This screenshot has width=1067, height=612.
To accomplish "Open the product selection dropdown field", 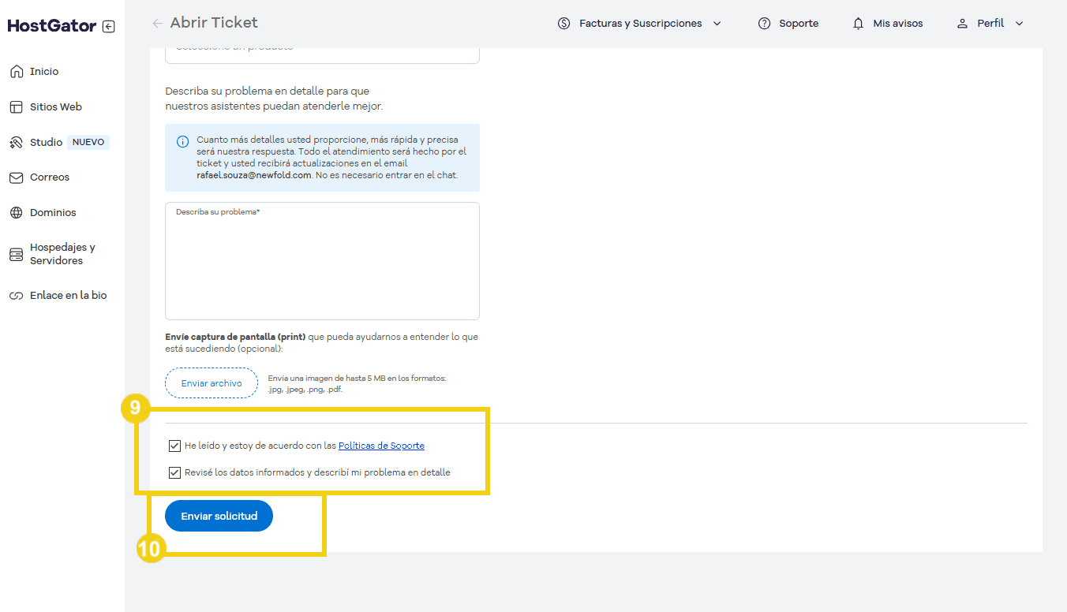I will [322, 52].
